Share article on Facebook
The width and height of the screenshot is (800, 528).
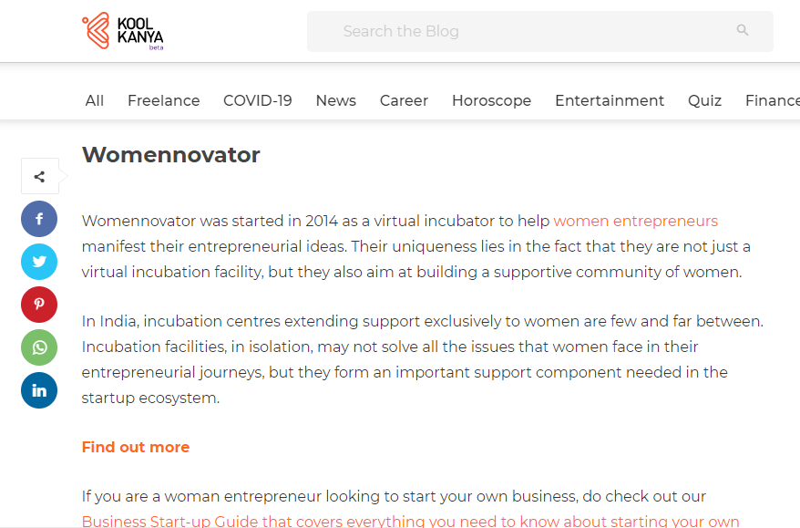point(39,220)
